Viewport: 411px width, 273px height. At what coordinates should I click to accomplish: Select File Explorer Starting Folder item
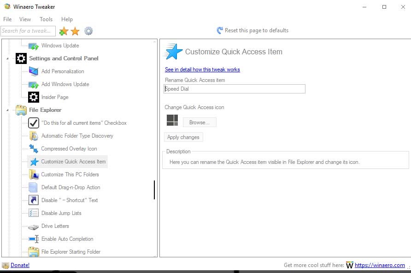tap(71, 252)
